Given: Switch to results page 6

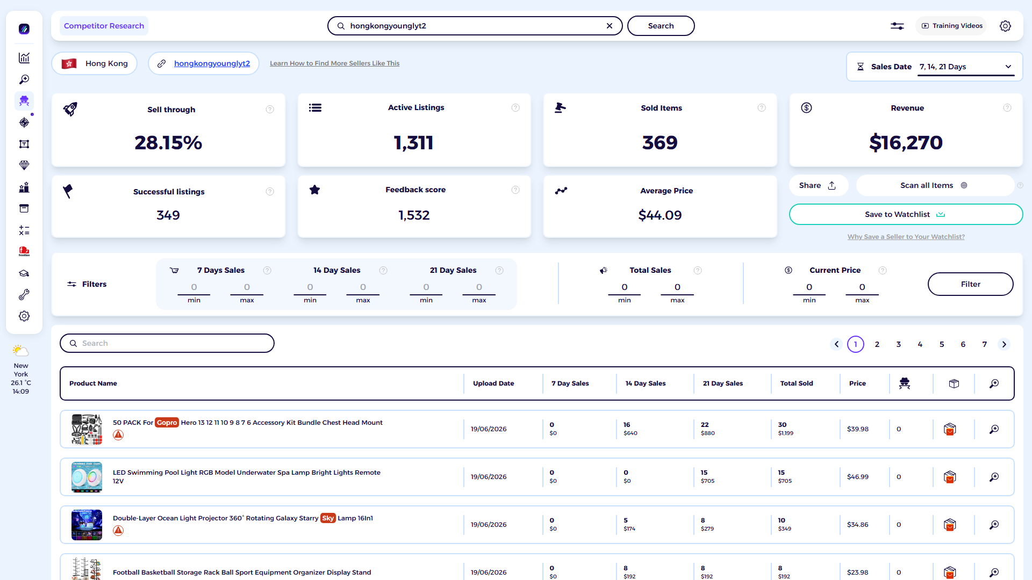Looking at the screenshot, I should 963,344.
